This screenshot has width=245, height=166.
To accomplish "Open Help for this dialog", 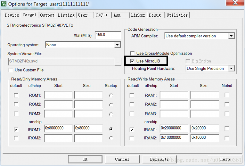I will [x=225, y=159].
